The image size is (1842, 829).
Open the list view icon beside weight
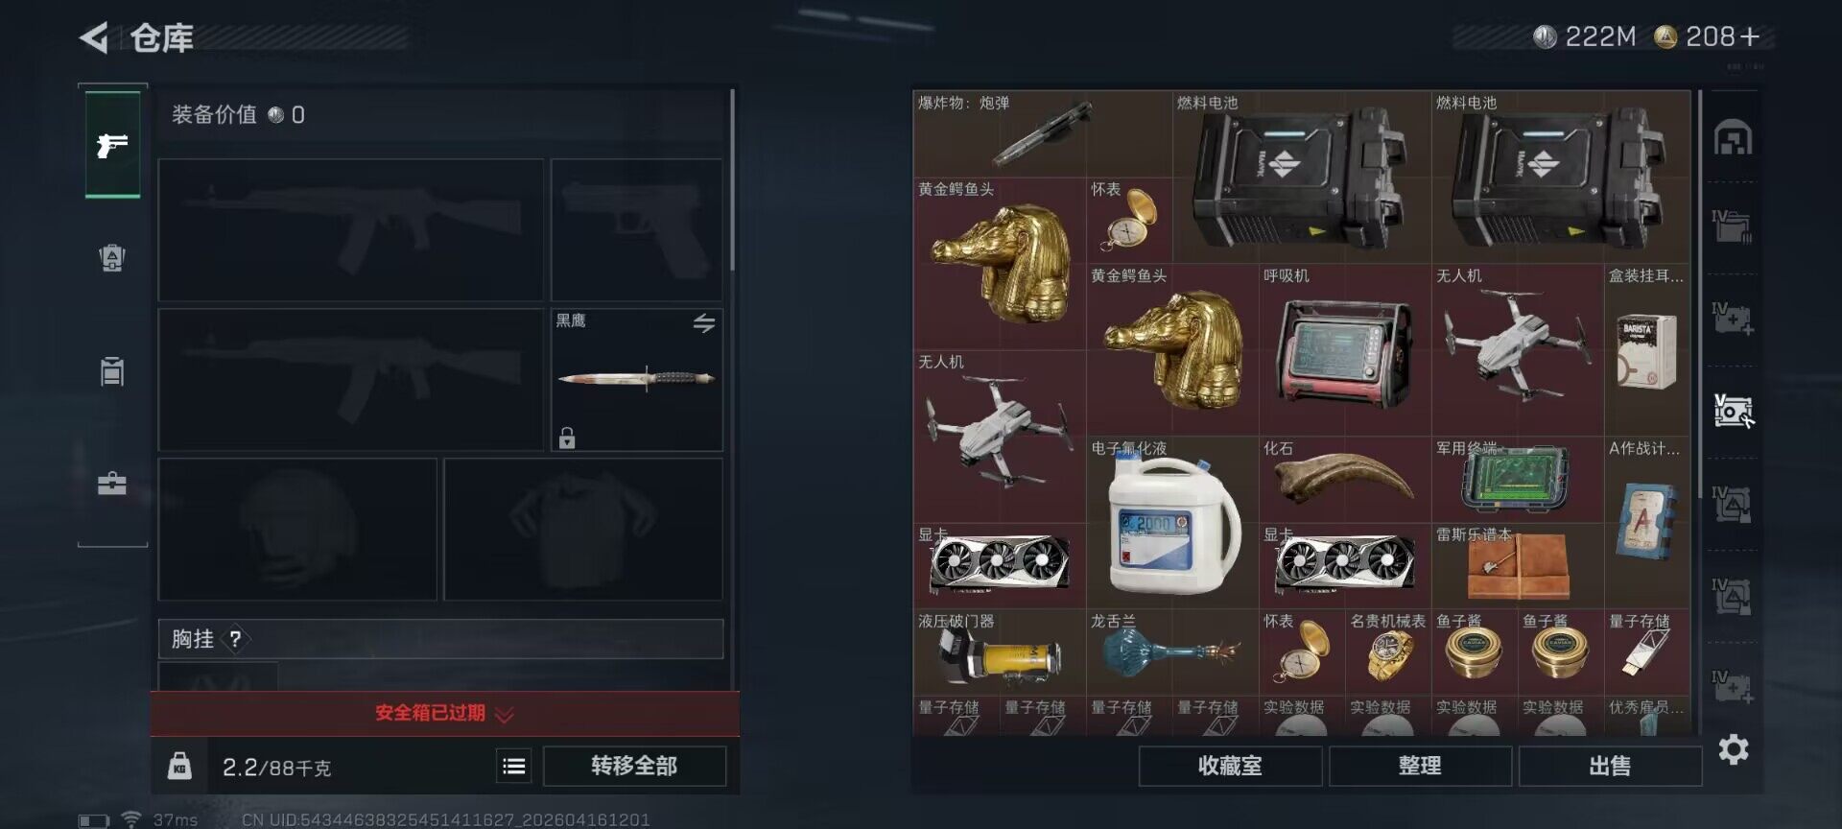514,766
